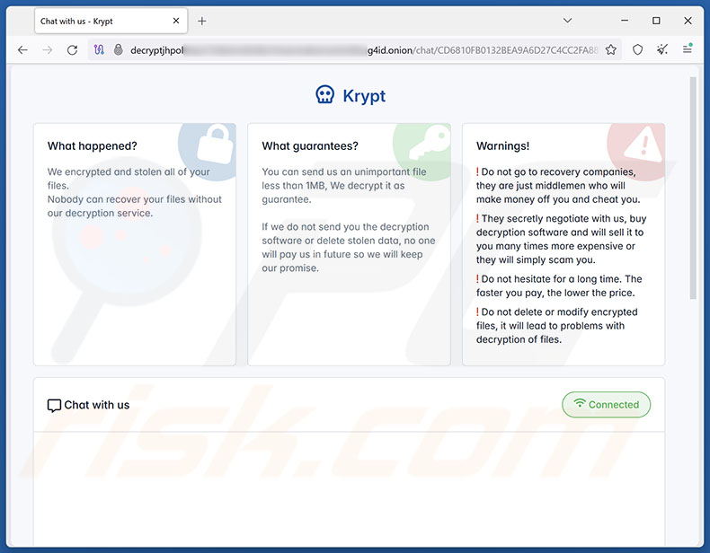The image size is (710, 553).
Task: Bookmark this page with the star
Action: (x=611, y=49)
